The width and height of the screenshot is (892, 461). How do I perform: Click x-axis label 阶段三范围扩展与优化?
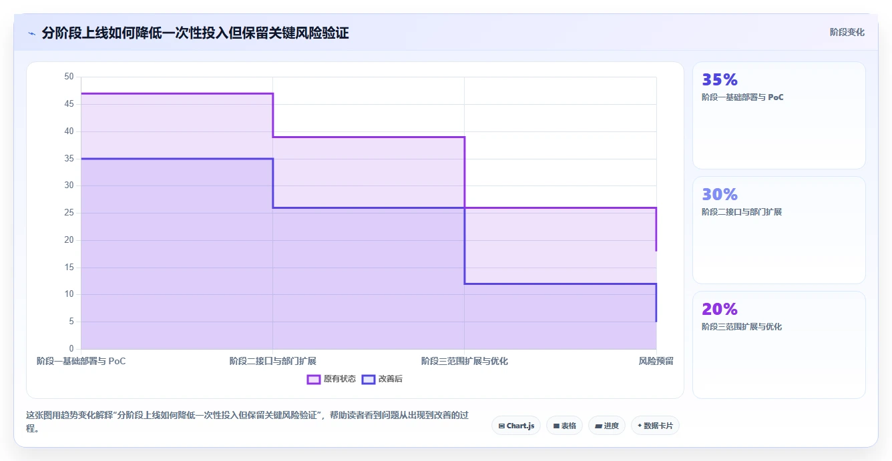[x=464, y=361]
